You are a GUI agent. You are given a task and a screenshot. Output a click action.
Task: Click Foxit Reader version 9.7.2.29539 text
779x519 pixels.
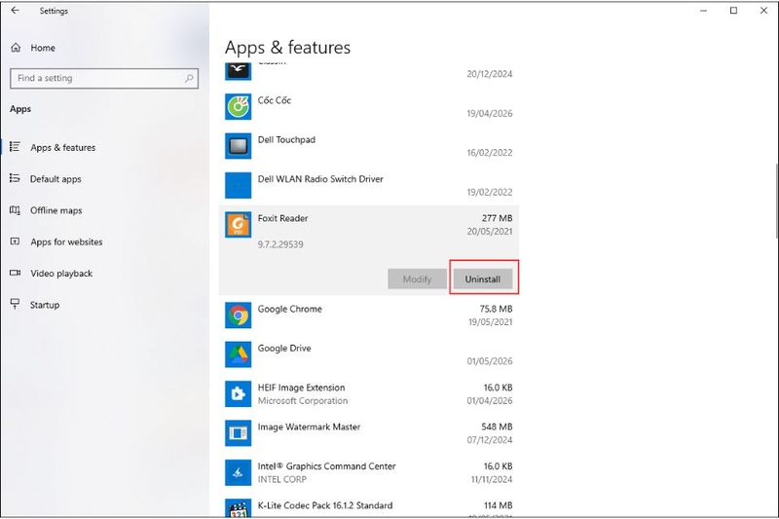coord(280,244)
